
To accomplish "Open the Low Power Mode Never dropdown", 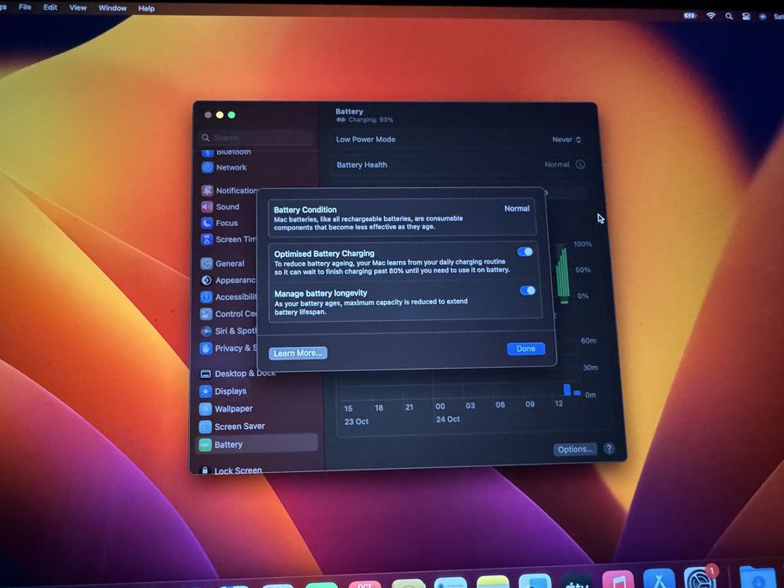I will coord(566,139).
